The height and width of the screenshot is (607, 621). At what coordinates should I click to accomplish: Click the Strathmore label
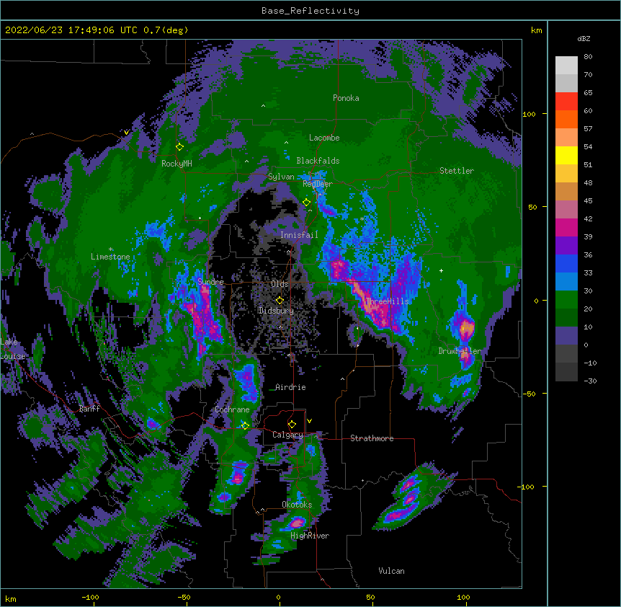(372, 438)
